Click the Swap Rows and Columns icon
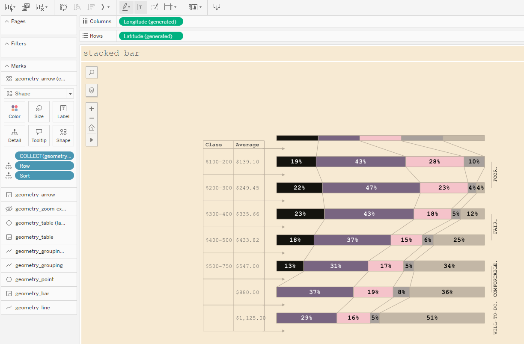The width and height of the screenshot is (524, 344). tap(63, 7)
